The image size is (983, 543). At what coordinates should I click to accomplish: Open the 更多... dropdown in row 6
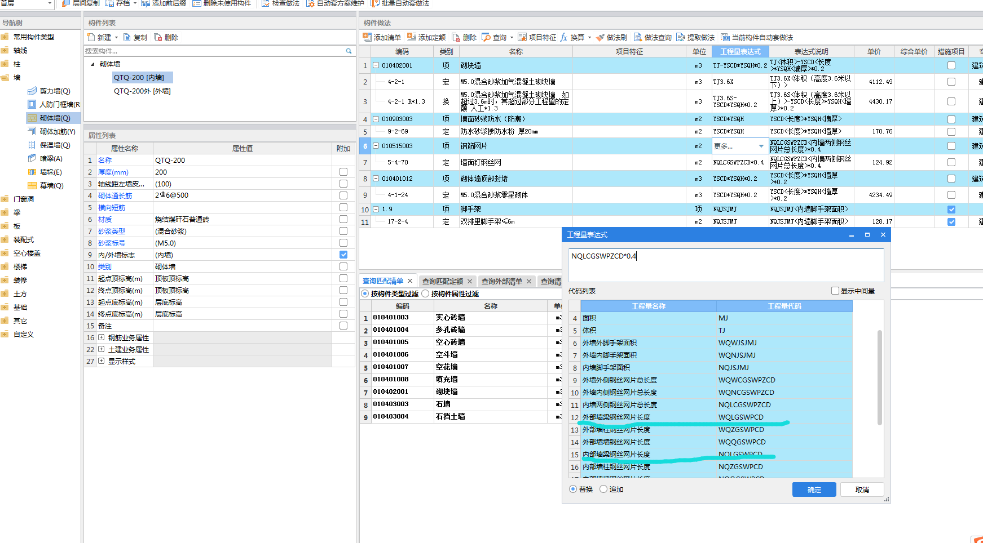point(761,146)
